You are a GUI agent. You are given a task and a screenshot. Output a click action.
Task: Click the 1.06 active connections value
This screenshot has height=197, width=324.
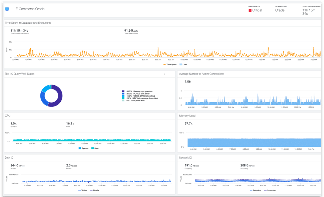tap(188, 82)
